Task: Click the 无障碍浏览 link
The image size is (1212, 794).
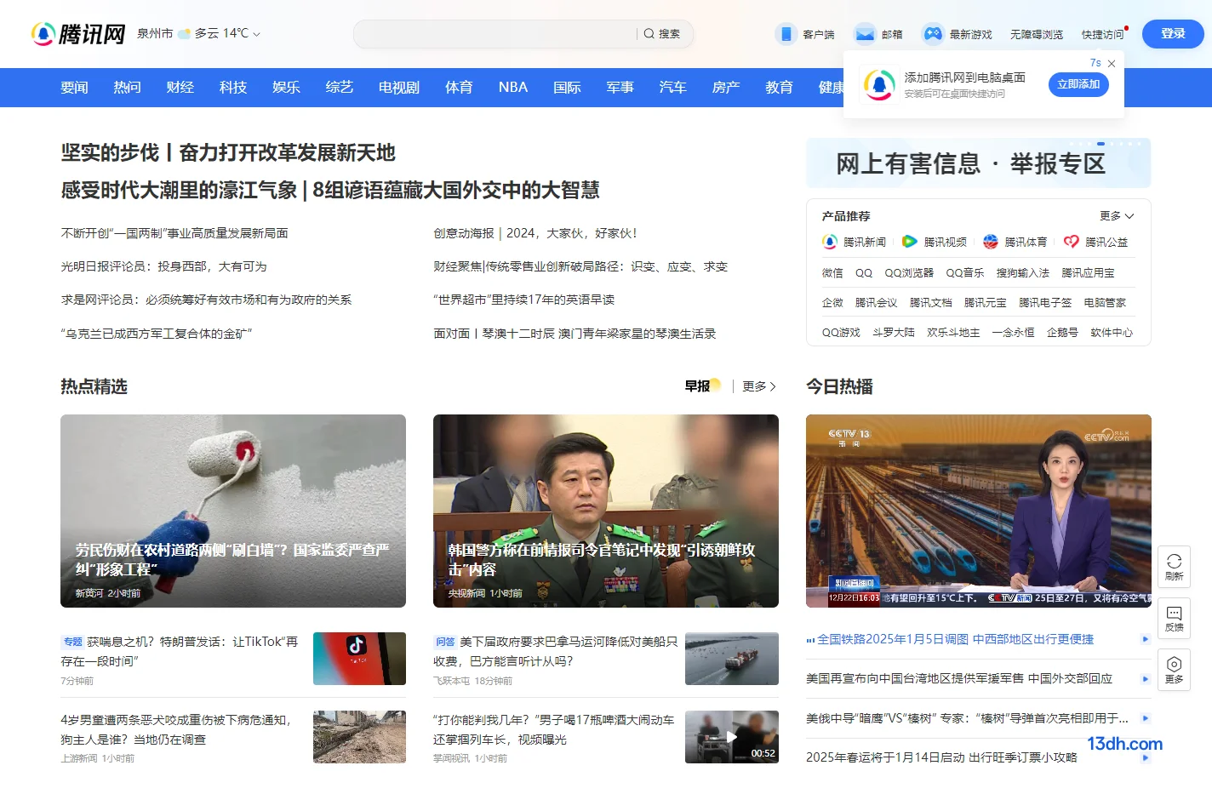Action: click(1037, 35)
